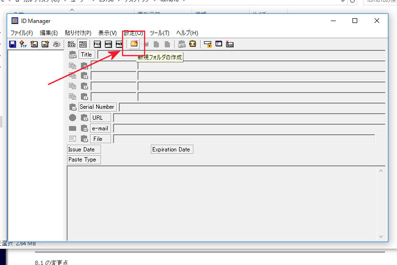Screen dimensions: 397x265
Task: Click the DATE toolbar icon
Action: (x=108, y=44)
